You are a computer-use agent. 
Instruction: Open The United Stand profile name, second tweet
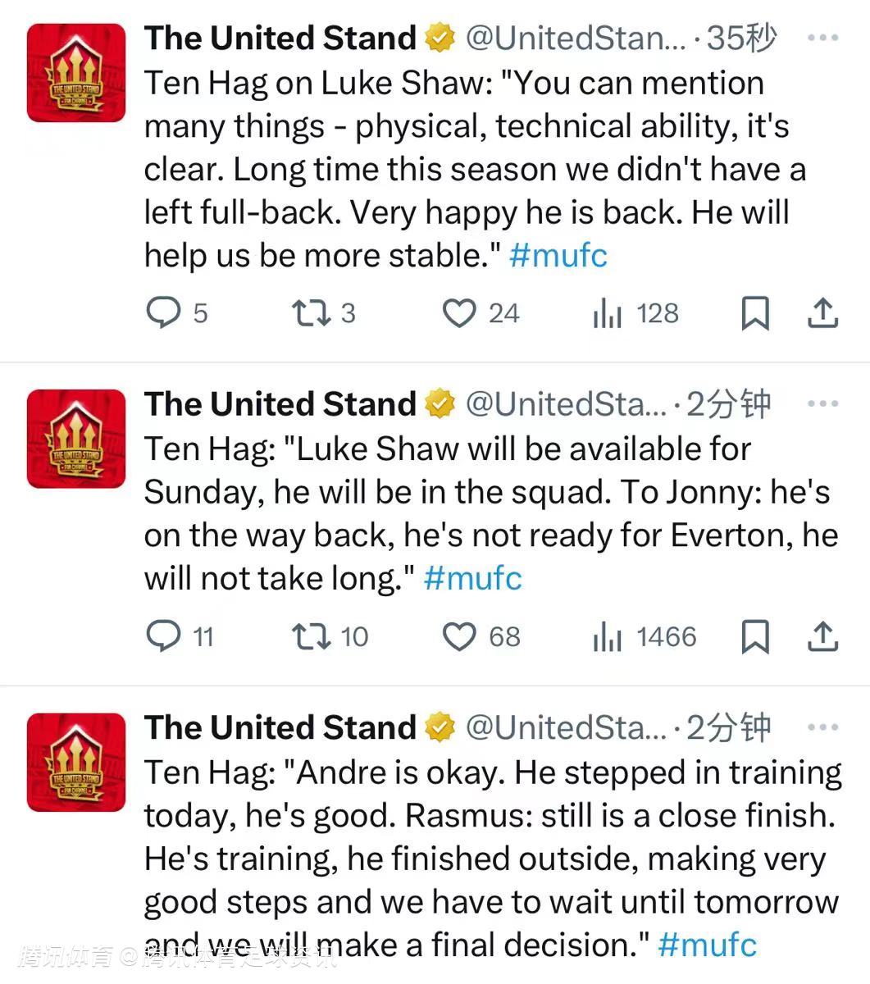point(280,403)
